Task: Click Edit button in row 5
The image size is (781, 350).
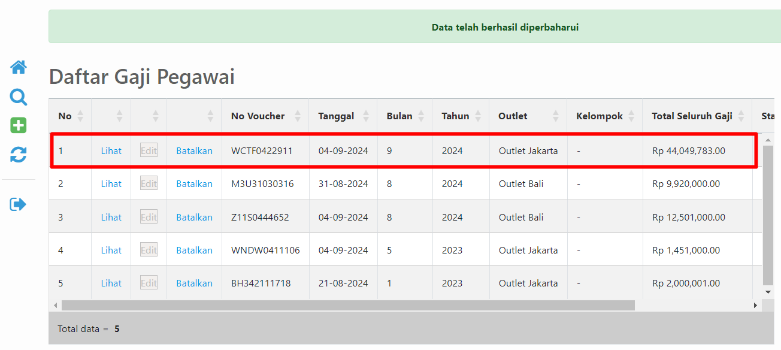Action: tap(149, 283)
